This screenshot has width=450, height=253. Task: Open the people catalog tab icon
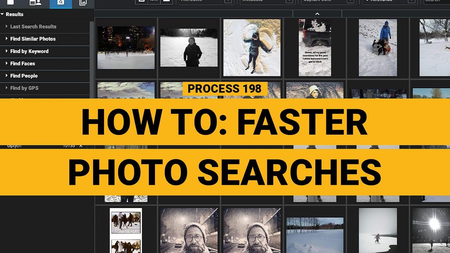point(36,2)
